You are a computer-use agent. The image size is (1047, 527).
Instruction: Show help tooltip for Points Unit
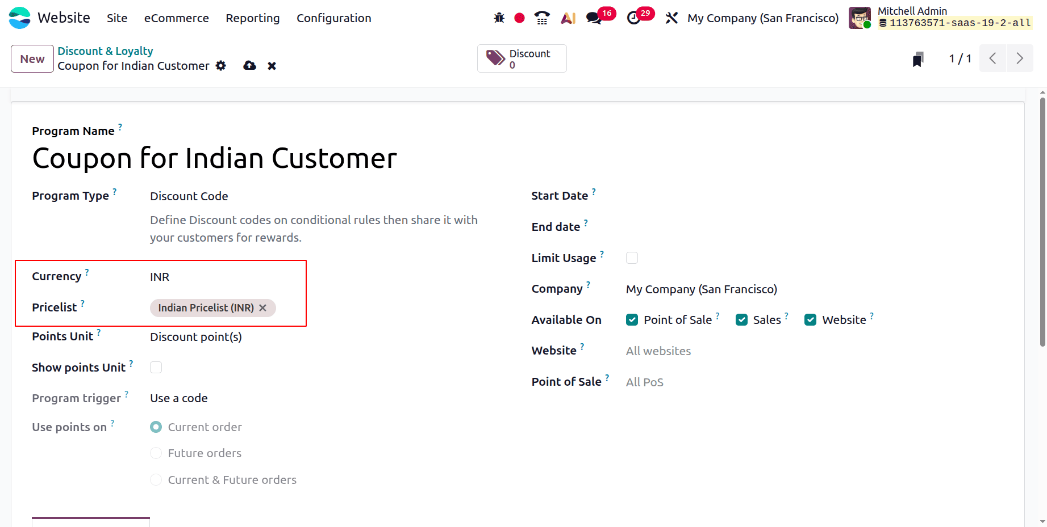coord(98,332)
